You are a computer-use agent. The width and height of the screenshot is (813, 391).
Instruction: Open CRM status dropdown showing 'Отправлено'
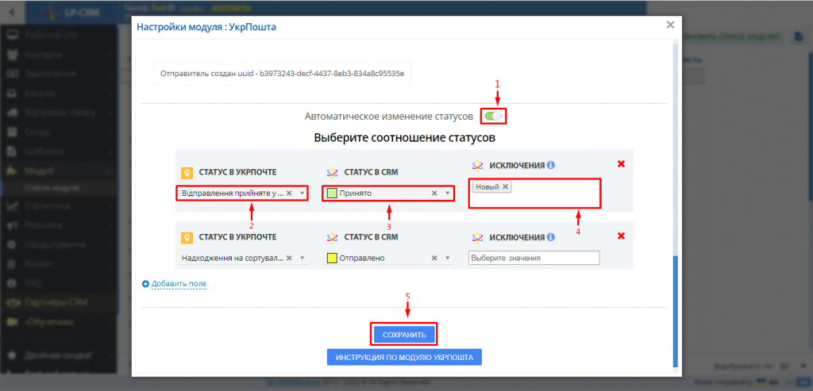[x=388, y=258]
